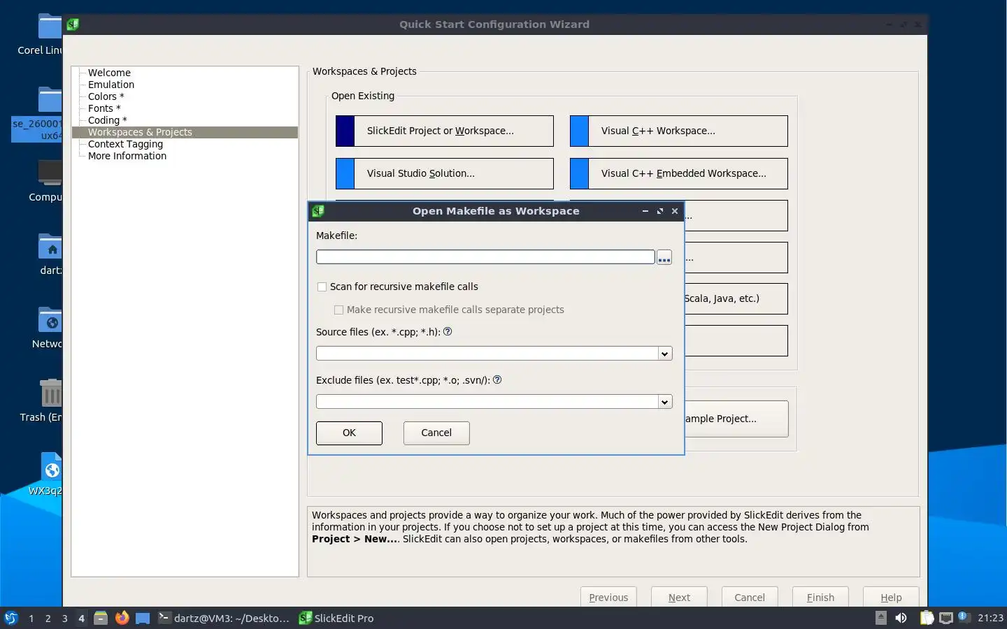1007x629 pixels.
Task: Expand the Source files dropdown arrow
Action: [664, 354]
